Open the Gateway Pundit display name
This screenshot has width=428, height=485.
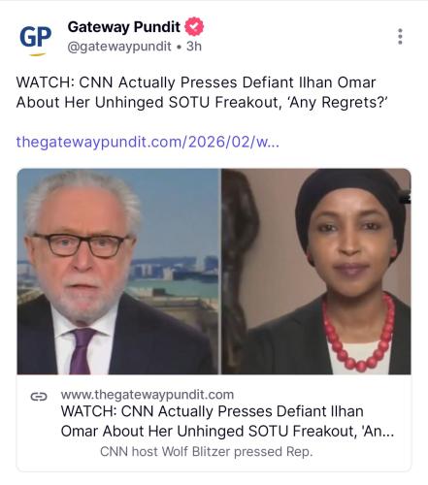pos(123,27)
